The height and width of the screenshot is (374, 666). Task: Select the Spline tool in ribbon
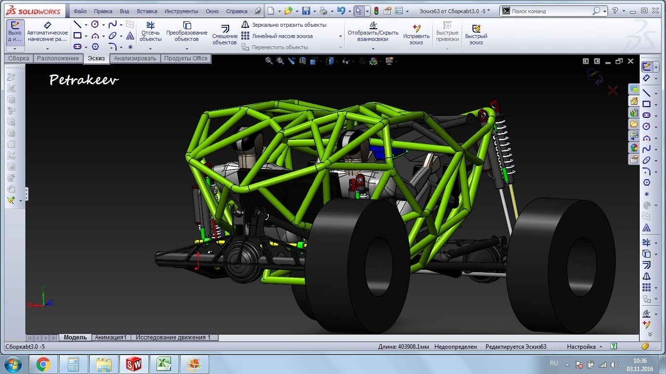tap(113, 24)
